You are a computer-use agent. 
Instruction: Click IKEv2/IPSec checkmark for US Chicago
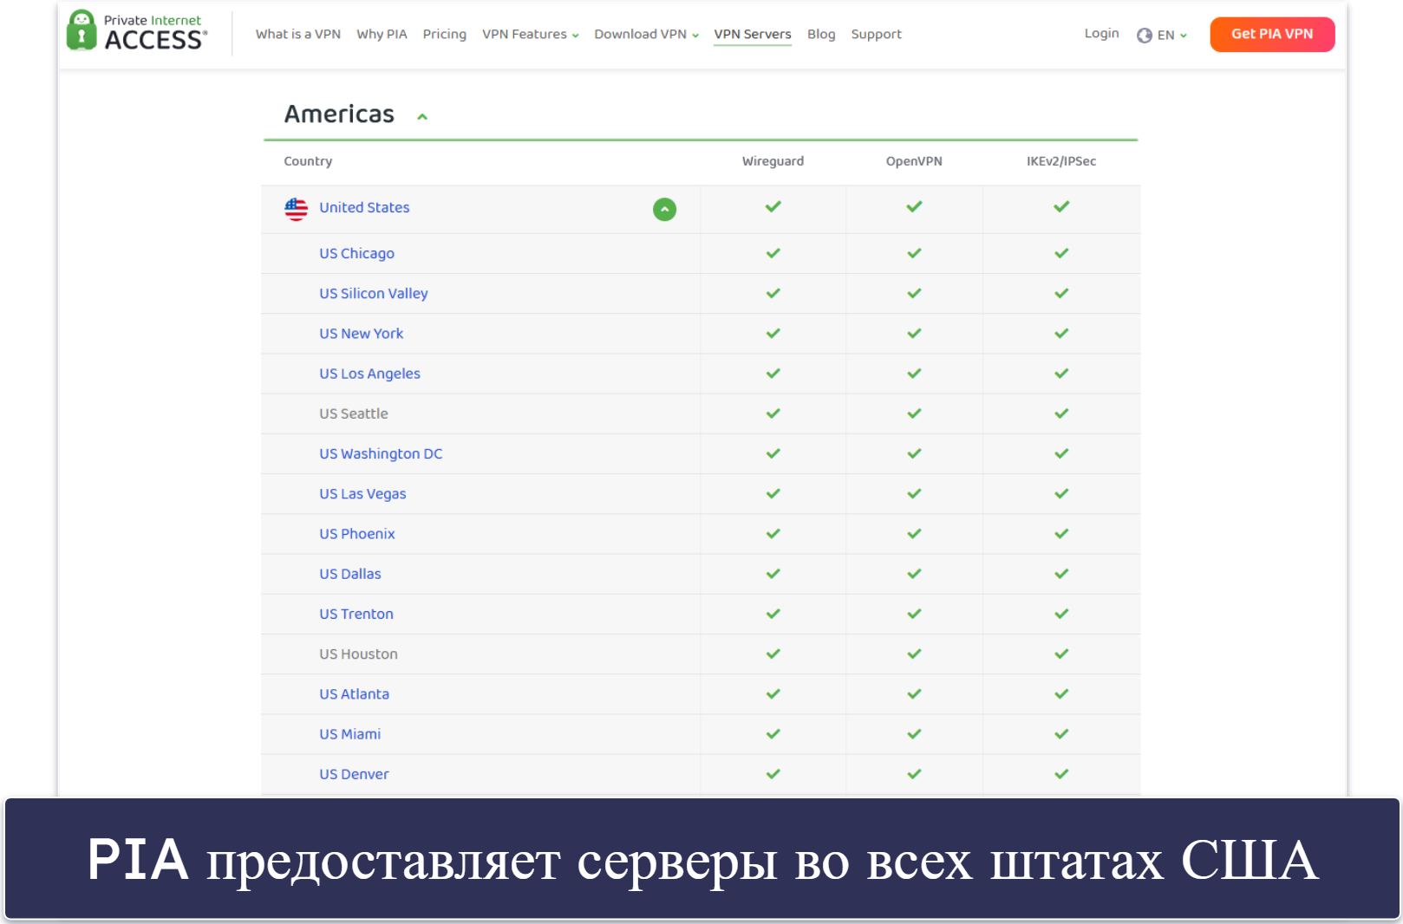[1061, 253]
